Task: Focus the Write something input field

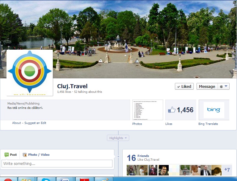Action: point(57,163)
